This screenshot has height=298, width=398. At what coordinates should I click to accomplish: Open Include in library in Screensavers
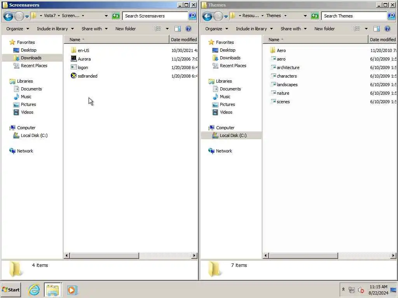55,29
